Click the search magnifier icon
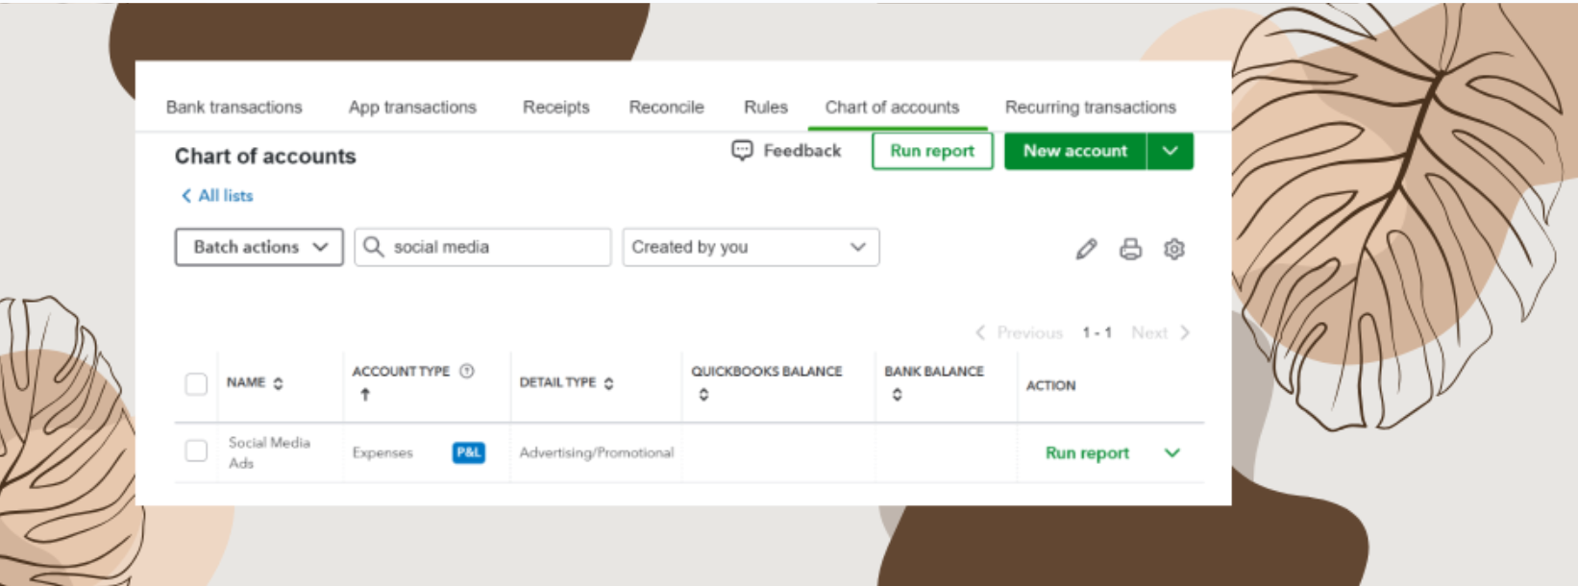Image resolution: width=1578 pixels, height=586 pixels. pyautogui.click(x=374, y=247)
